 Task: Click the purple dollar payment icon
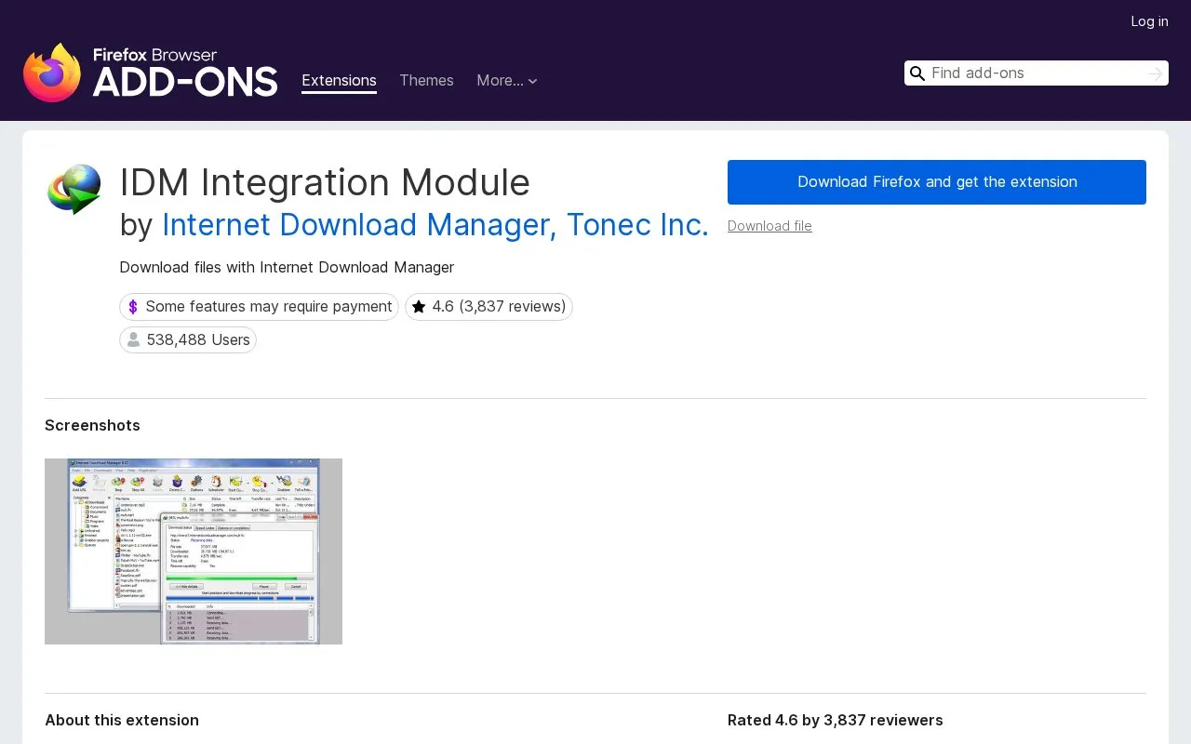click(133, 307)
